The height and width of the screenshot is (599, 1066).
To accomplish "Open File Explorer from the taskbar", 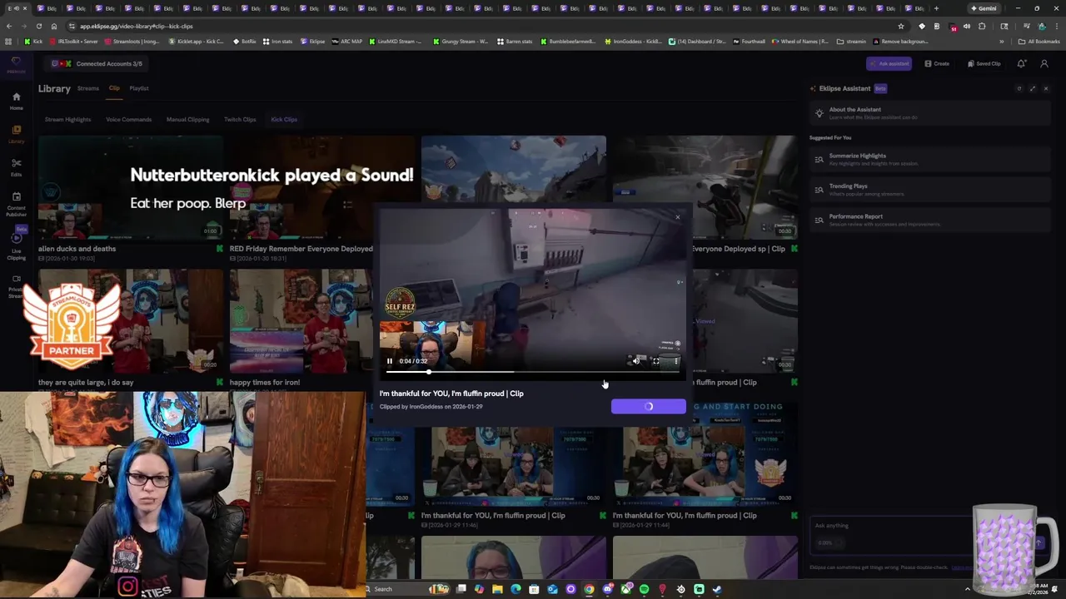I will [x=497, y=589].
